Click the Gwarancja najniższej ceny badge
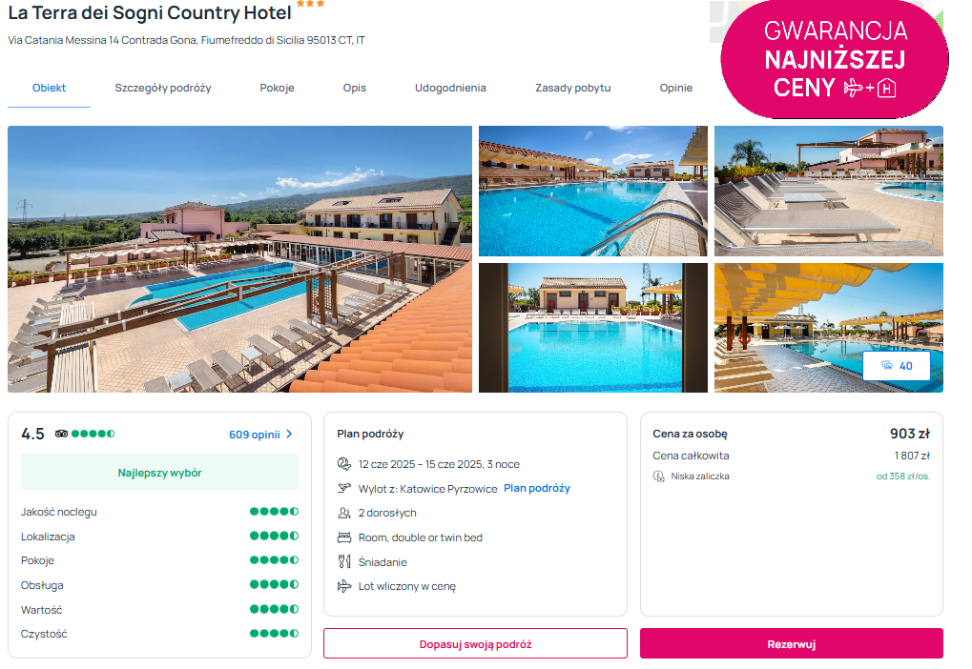The height and width of the screenshot is (669, 972). [x=834, y=60]
